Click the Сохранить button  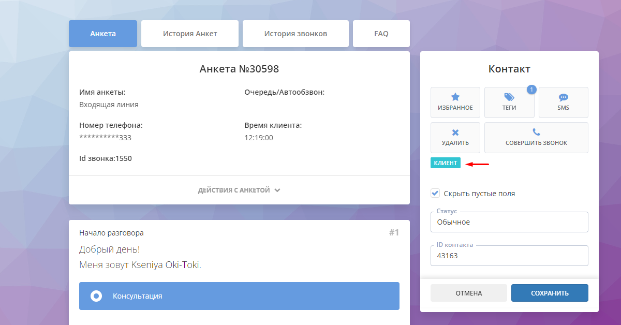coord(550,293)
